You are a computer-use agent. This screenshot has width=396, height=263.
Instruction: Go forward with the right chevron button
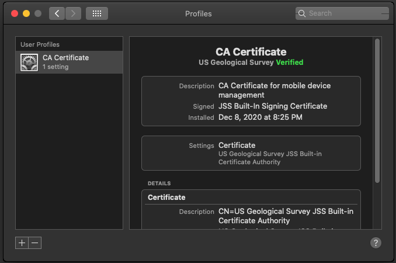coord(73,13)
